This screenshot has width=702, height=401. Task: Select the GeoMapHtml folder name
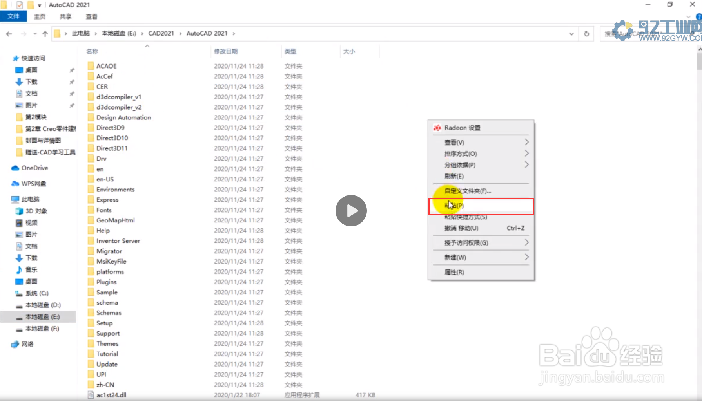click(x=116, y=220)
